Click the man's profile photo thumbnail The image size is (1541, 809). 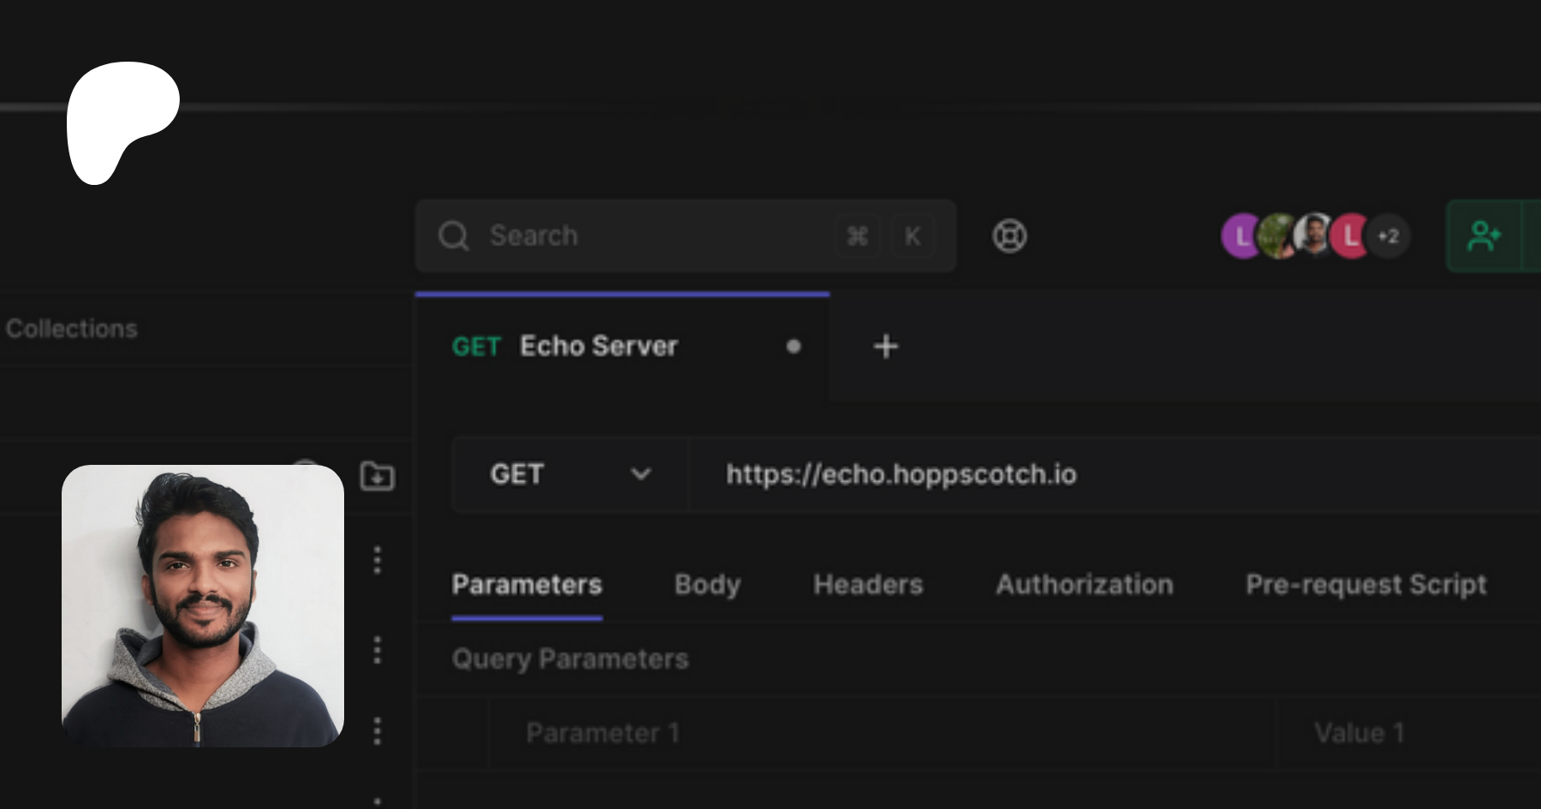[x=203, y=605]
